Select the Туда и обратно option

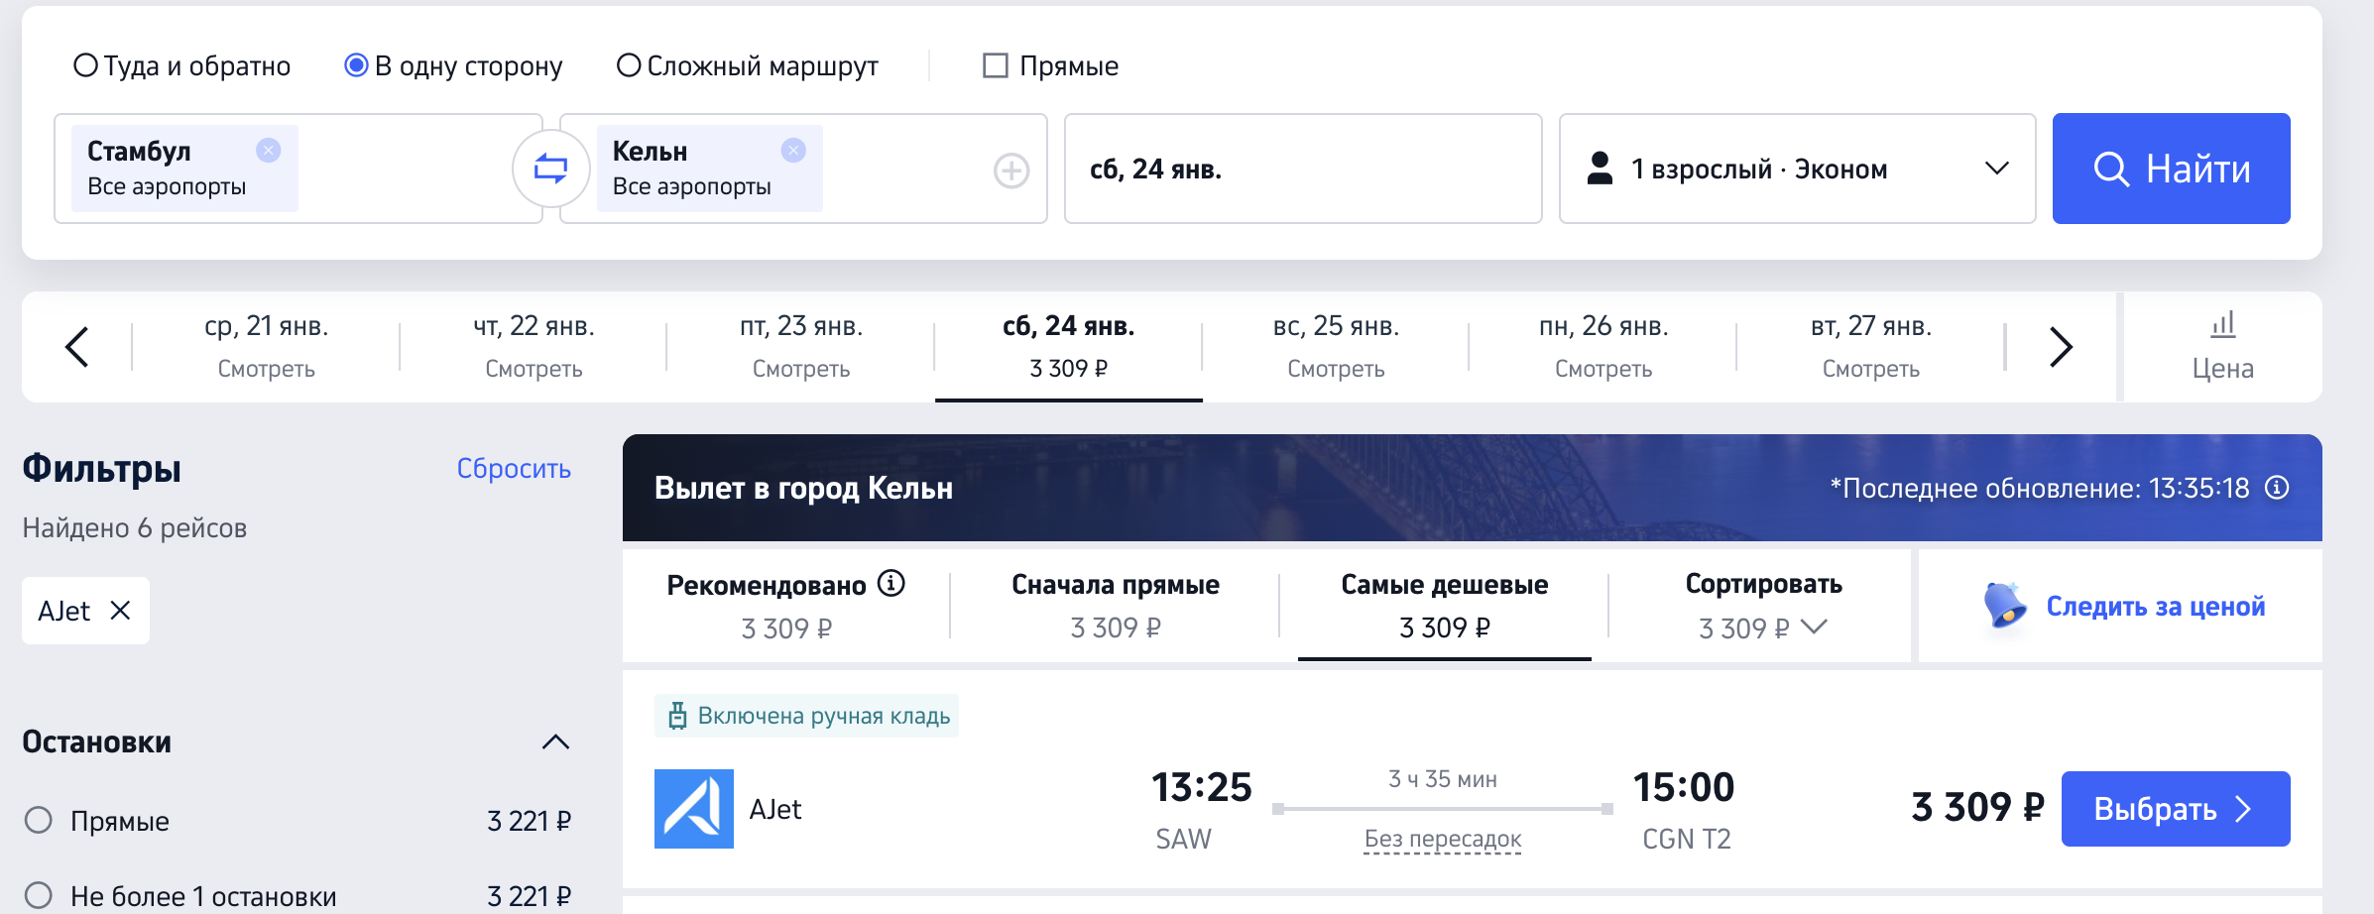pyautogui.click(x=86, y=65)
